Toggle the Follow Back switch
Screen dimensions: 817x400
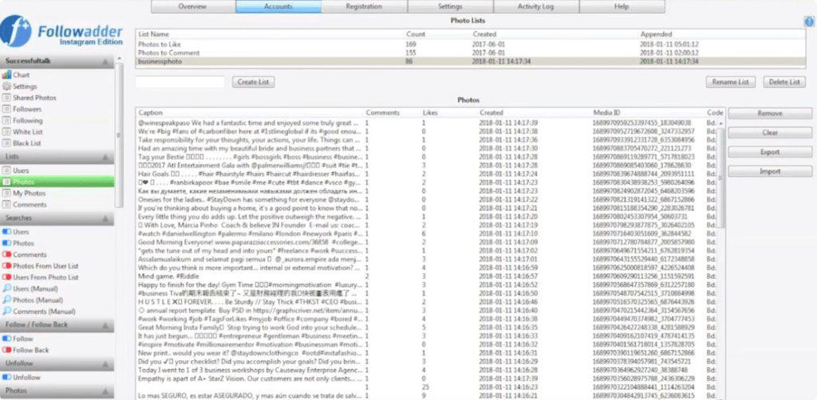pos(6,350)
